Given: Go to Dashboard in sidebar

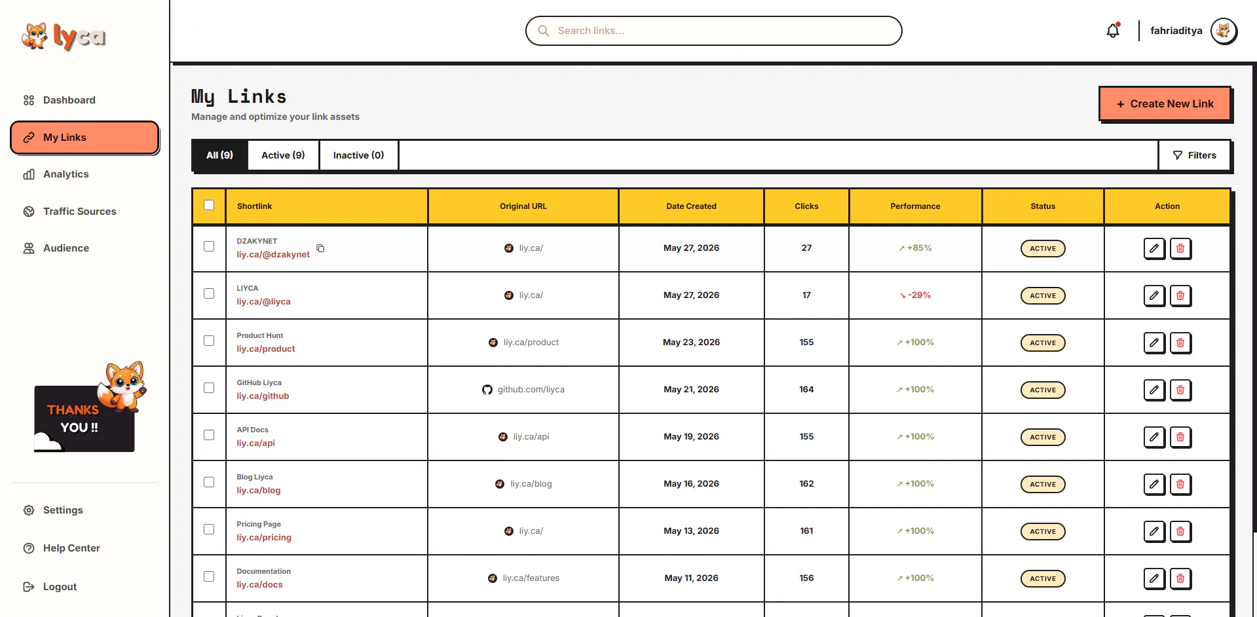Looking at the screenshot, I should (84, 100).
